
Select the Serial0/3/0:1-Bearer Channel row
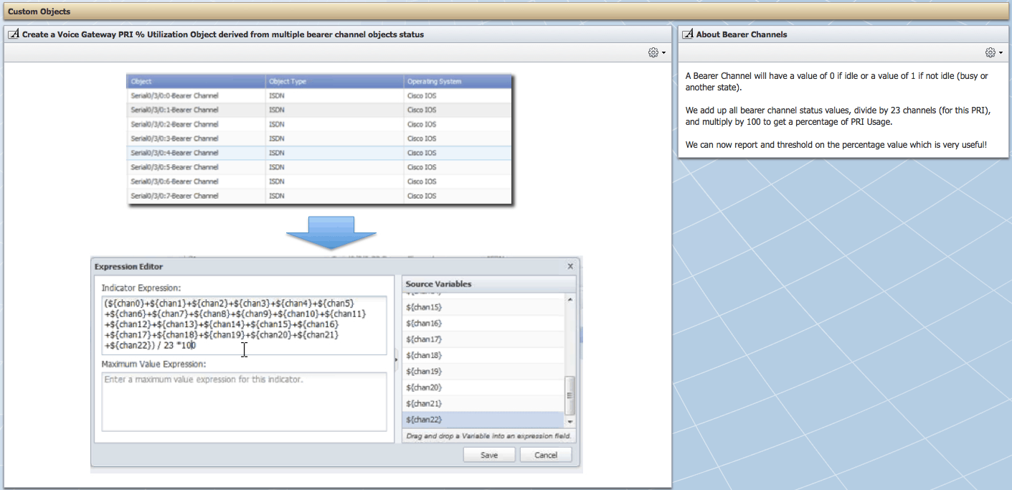(x=319, y=110)
